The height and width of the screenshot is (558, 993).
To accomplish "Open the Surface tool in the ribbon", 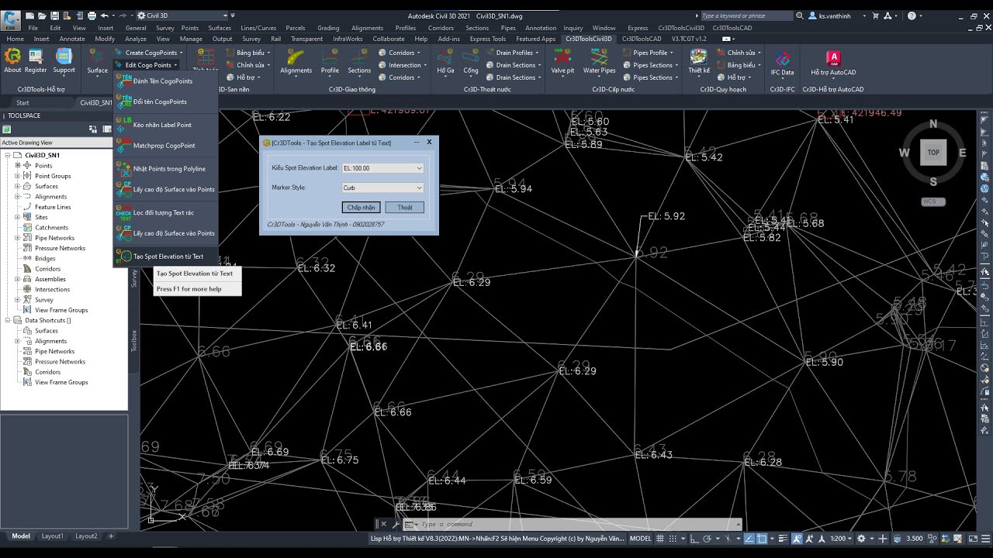I will point(97,60).
